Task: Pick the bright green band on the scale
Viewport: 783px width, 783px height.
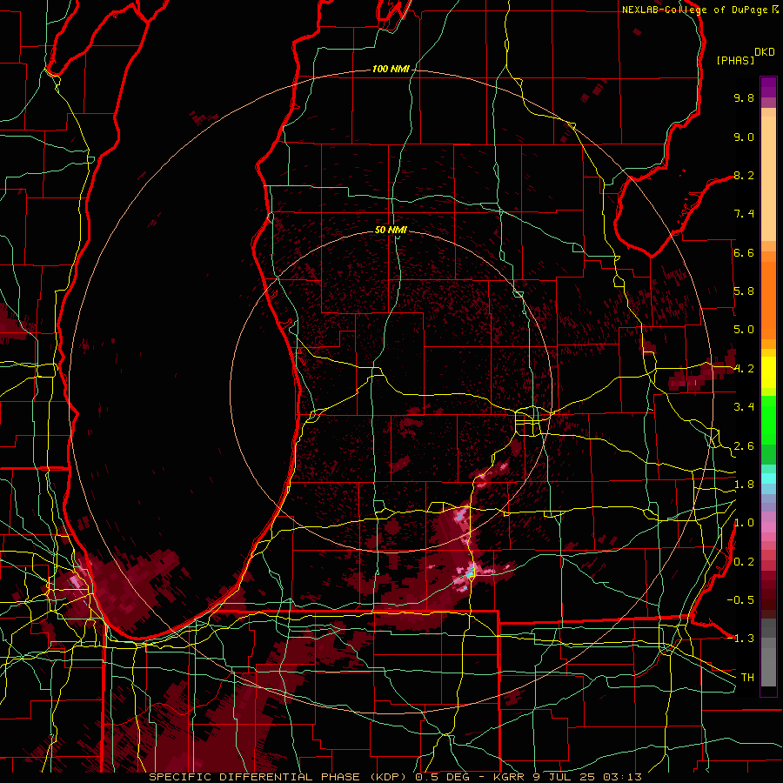Action: pos(768,419)
